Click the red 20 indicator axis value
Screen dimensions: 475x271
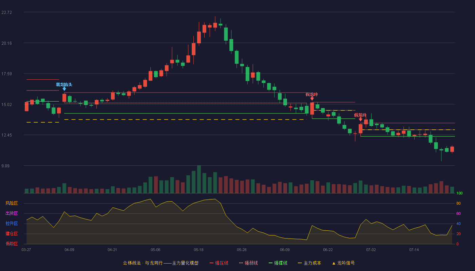point(458,234)
